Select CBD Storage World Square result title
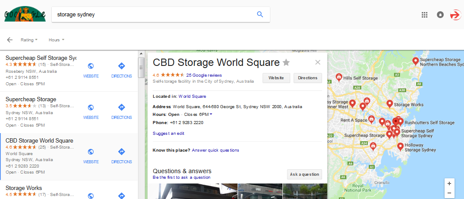The height and width of the screenshot is (199, 464). click(39, 141)
